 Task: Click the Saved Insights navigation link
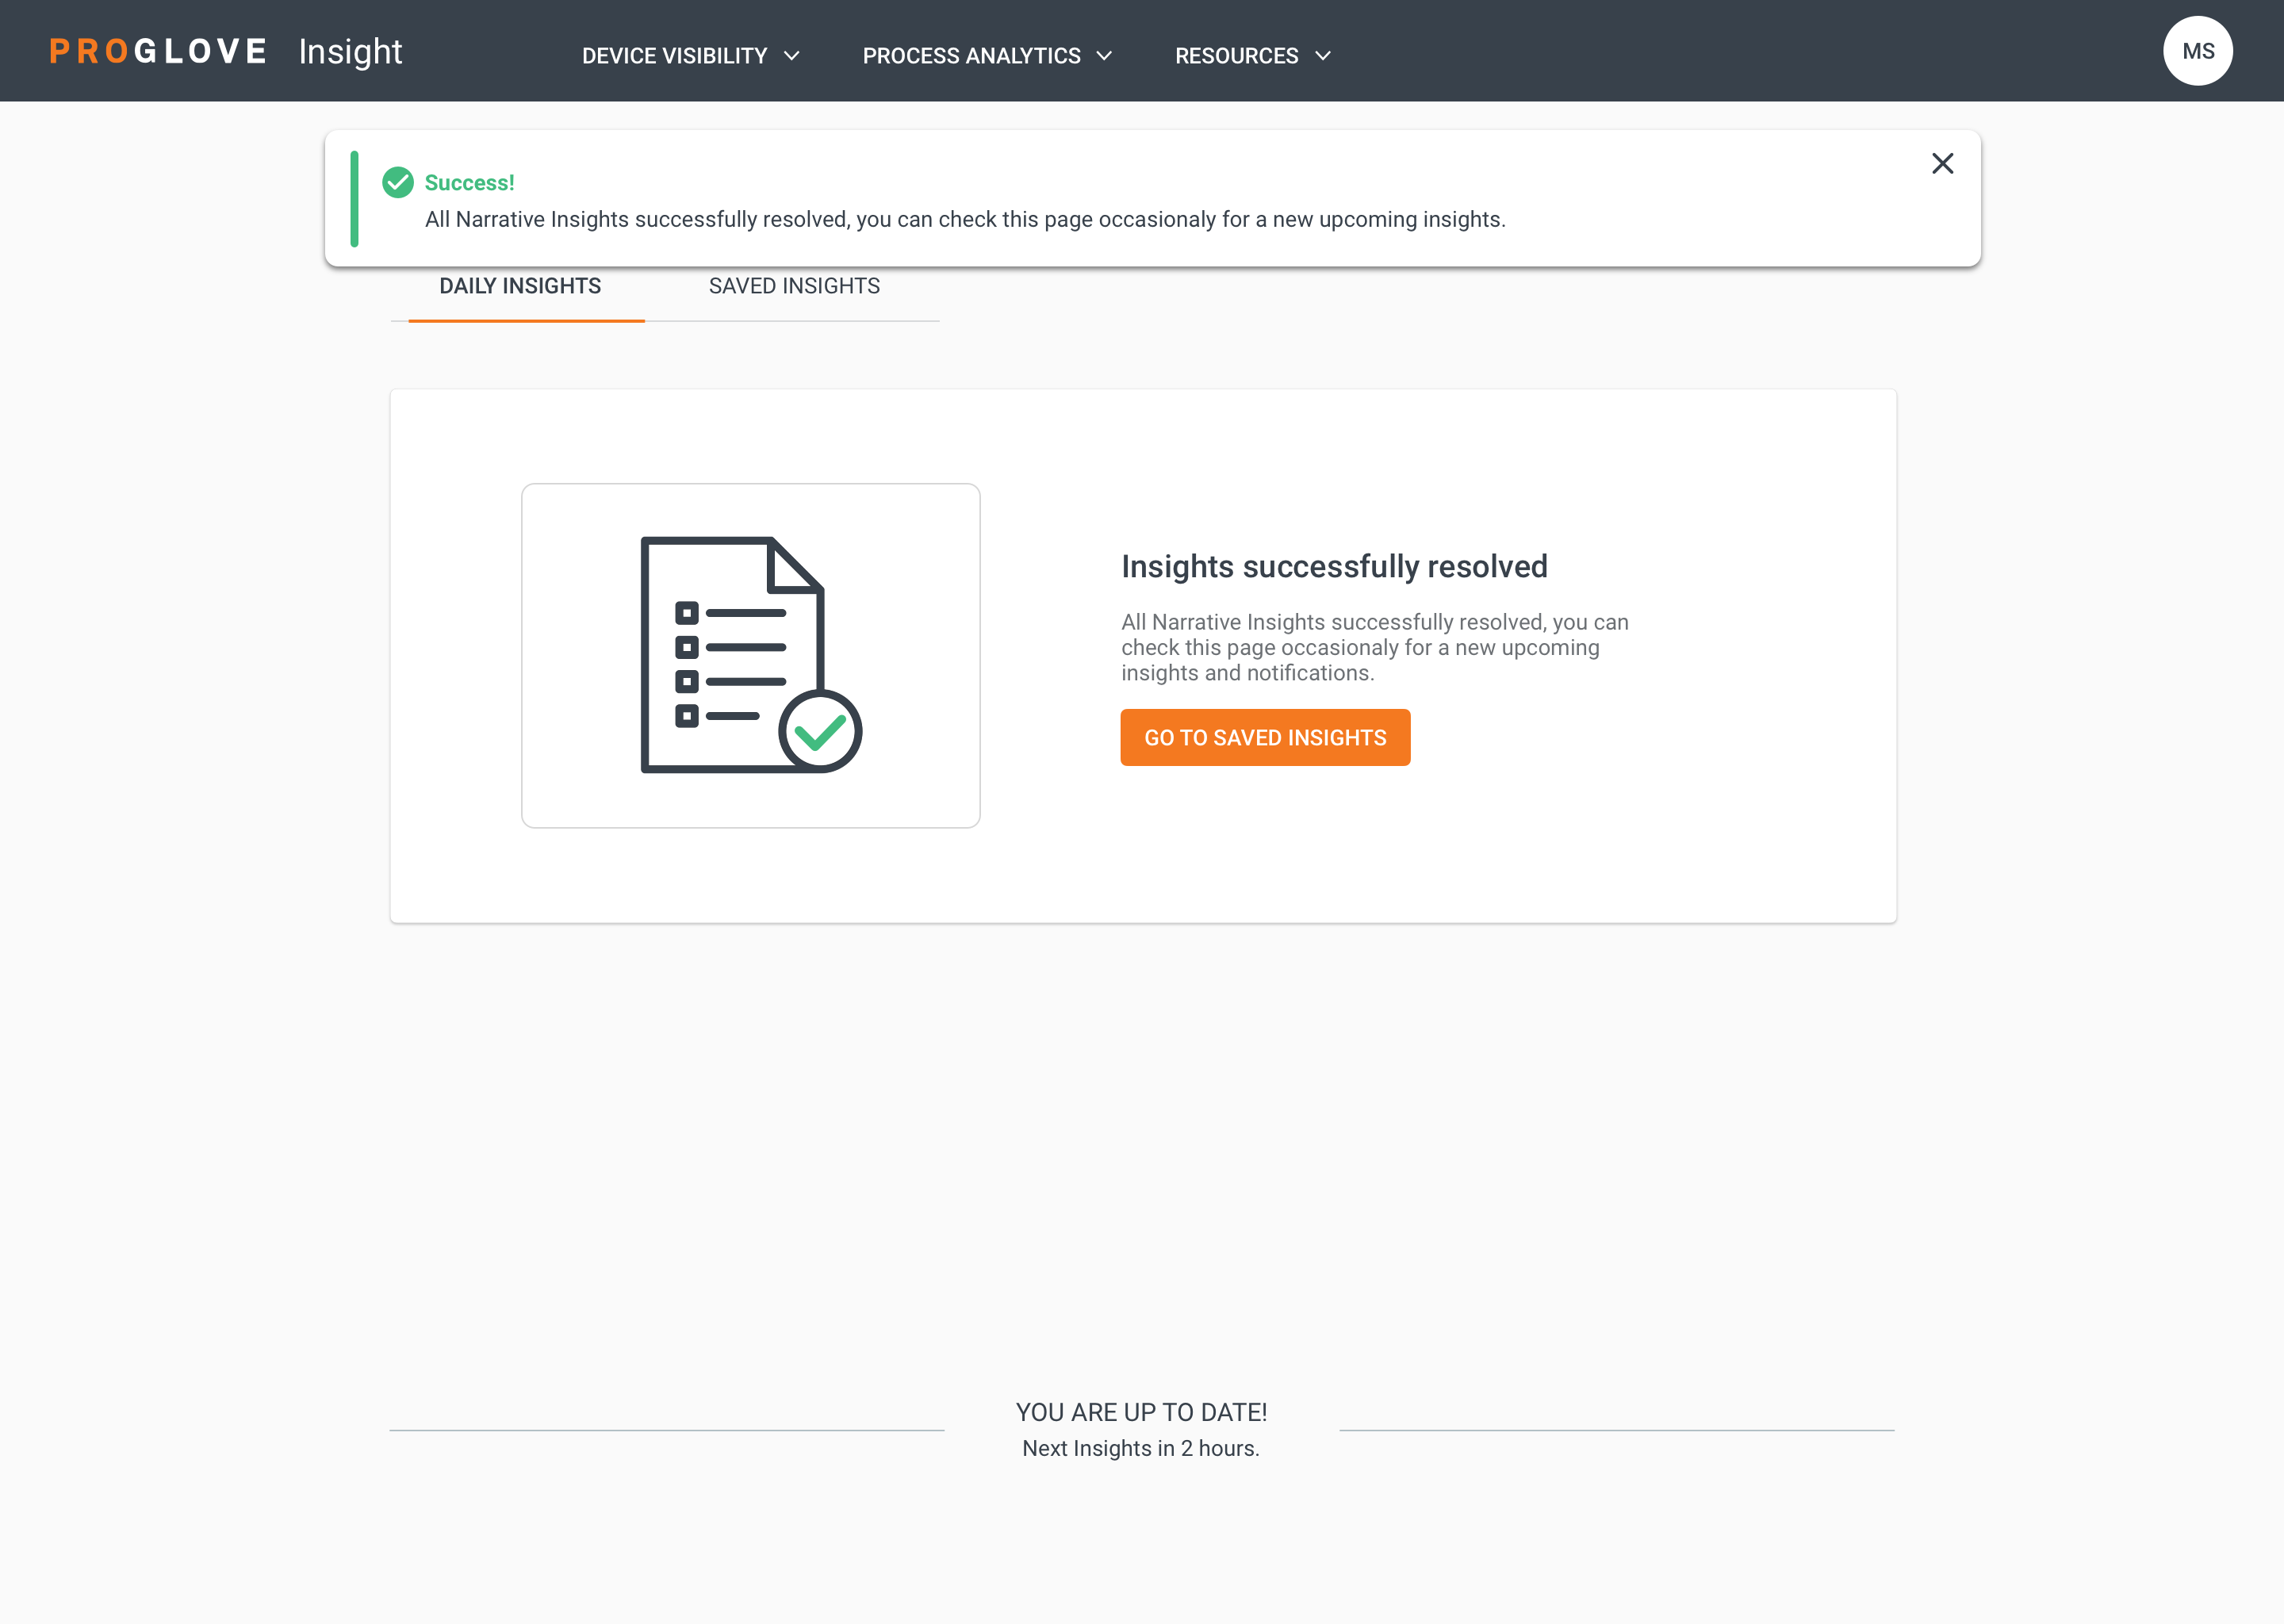tap(794, 286)
